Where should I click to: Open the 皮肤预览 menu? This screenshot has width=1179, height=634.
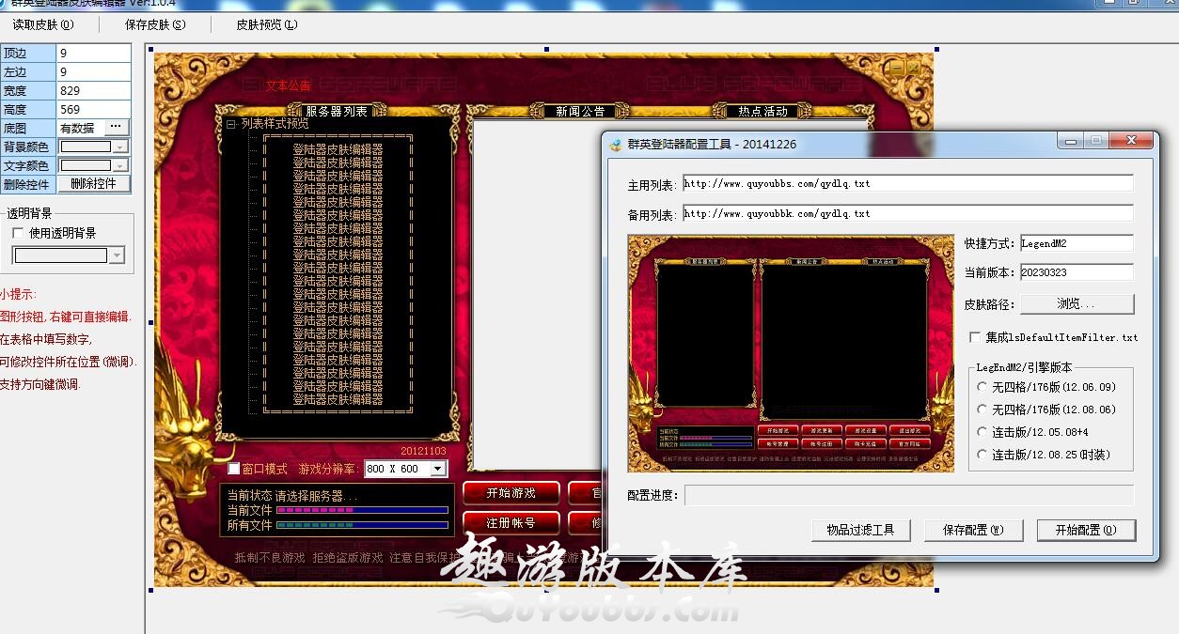[x=266, y=24]
